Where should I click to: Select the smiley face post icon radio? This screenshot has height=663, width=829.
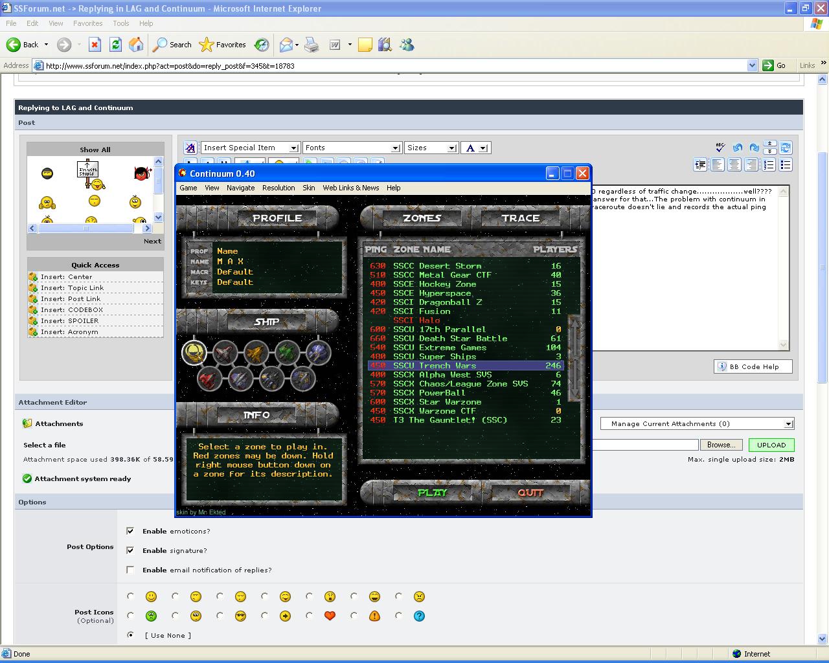click(x=131, y=596)
